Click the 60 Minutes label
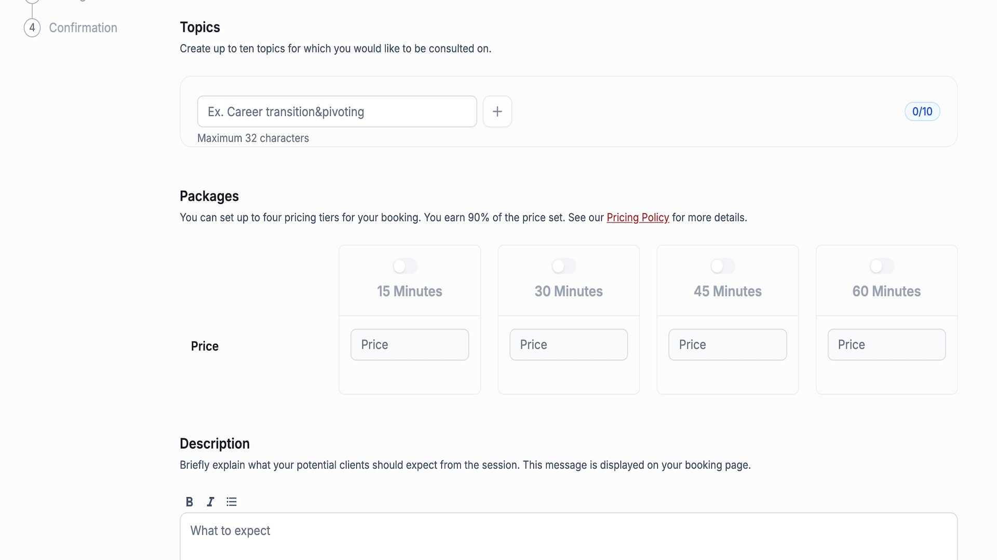997x560 pixels. 886,291
